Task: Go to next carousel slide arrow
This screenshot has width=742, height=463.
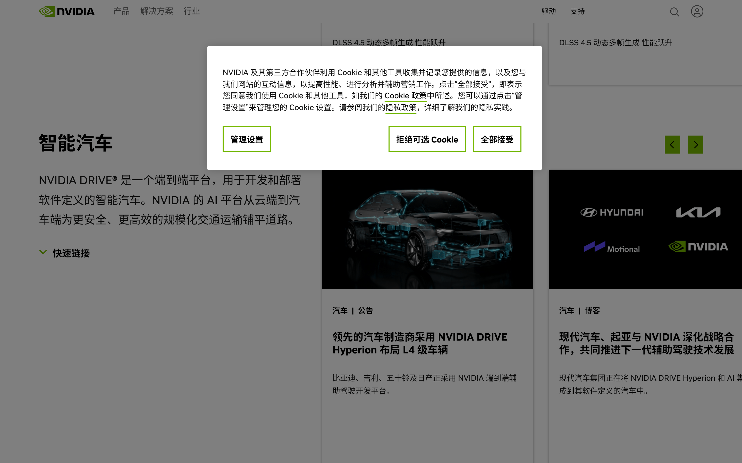Action: 695,145
